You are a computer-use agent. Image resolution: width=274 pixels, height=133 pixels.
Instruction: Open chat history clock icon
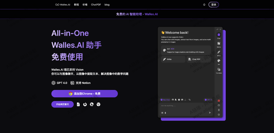pos(179,100)
